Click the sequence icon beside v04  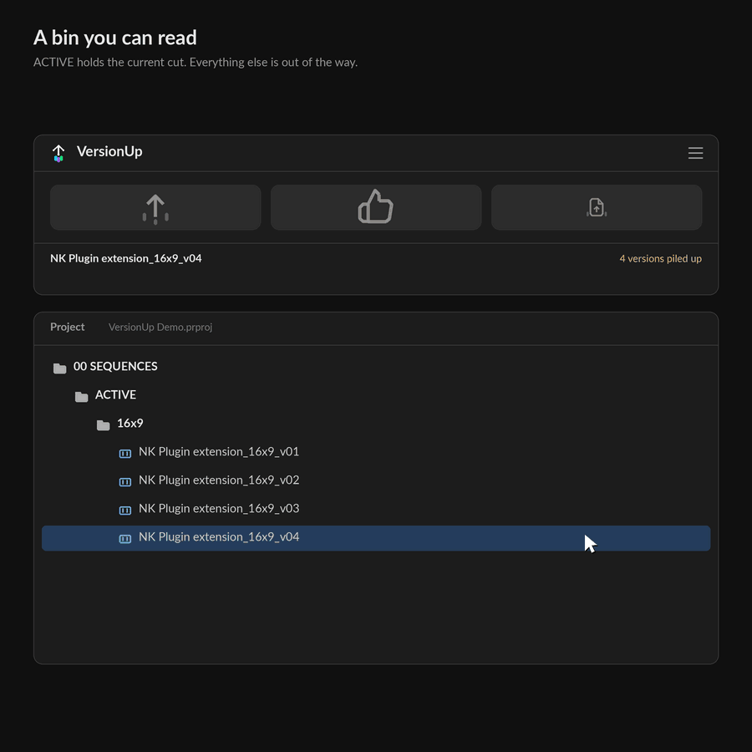click(125, 539)
